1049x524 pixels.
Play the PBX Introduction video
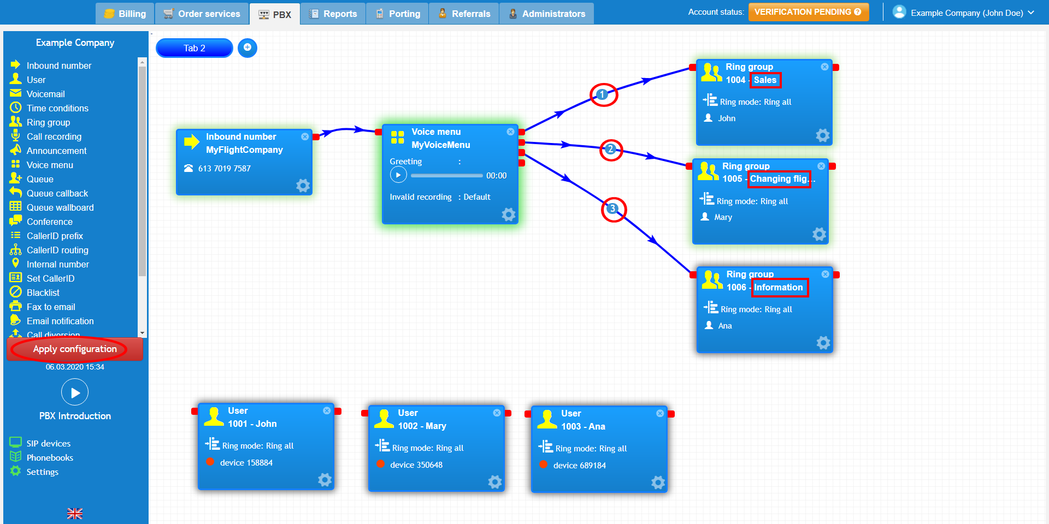[x=75, y=392]
